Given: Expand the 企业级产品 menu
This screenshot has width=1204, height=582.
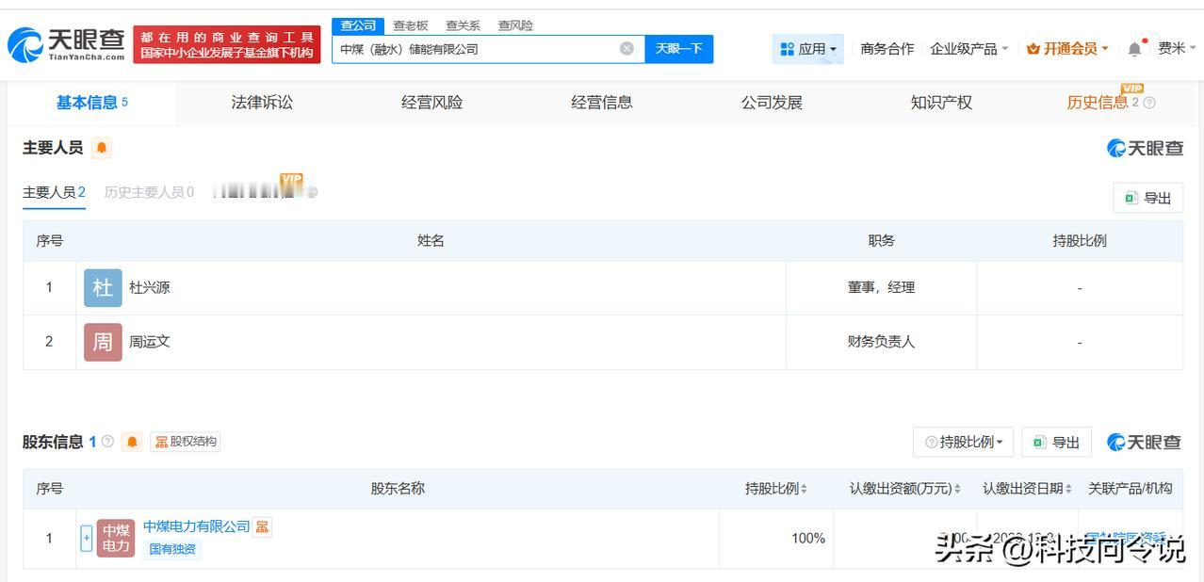Looking at the screenshot, I should pos(968,49).
